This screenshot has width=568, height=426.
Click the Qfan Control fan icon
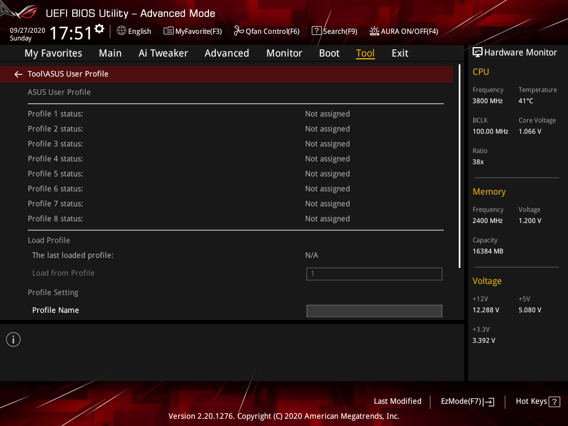point(239,31)
